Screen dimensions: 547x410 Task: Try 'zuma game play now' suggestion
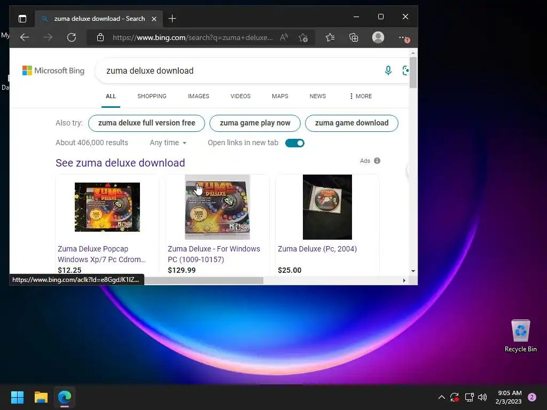255,123
